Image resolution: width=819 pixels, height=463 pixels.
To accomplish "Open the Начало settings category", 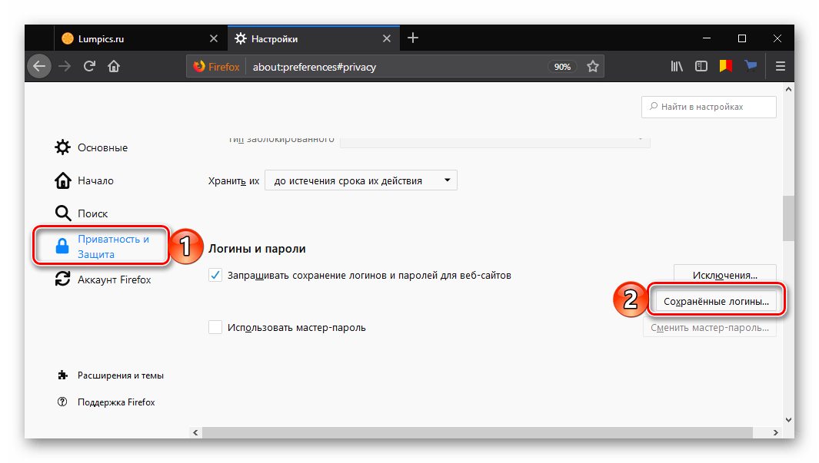I will coord(84,180).
